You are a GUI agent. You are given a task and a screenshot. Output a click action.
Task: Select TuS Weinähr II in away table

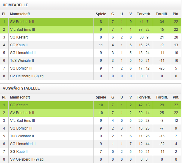22,136
